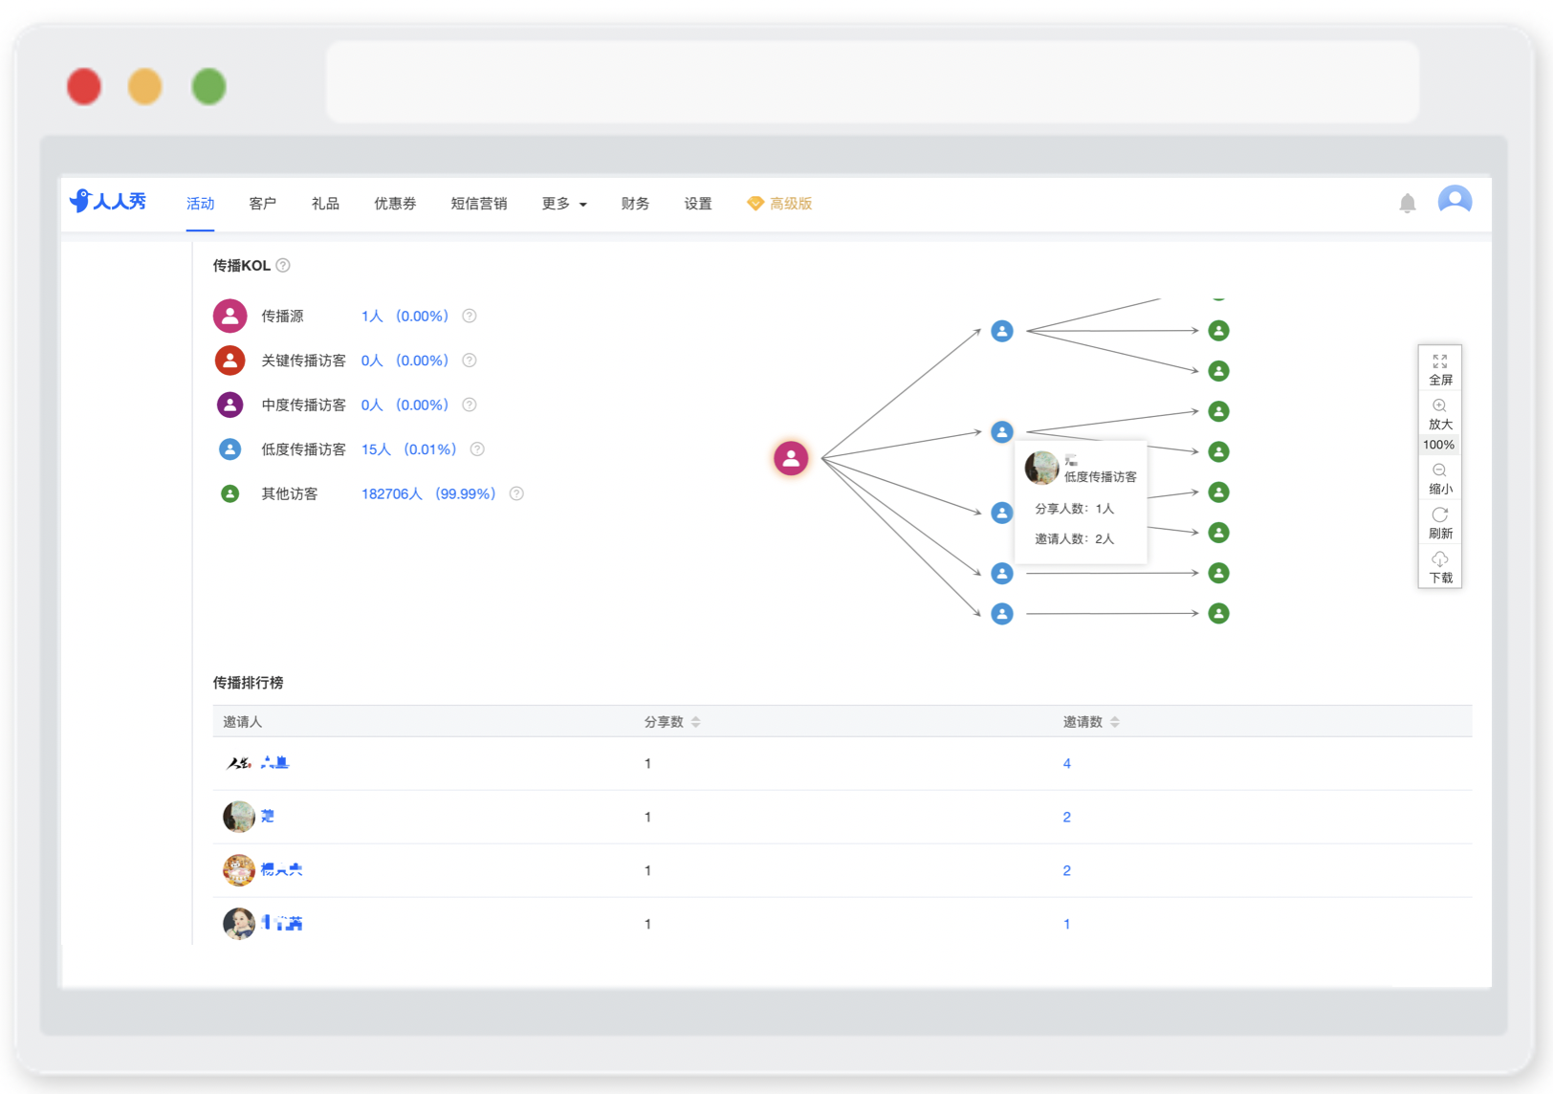The width and height of the screenshot is (1553, 1094).
Task: Show help tip for 低度传播访客 row
Action: 477,449
